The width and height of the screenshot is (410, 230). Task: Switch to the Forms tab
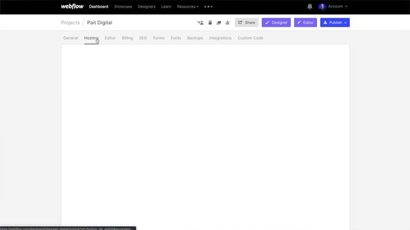point(159,38)
